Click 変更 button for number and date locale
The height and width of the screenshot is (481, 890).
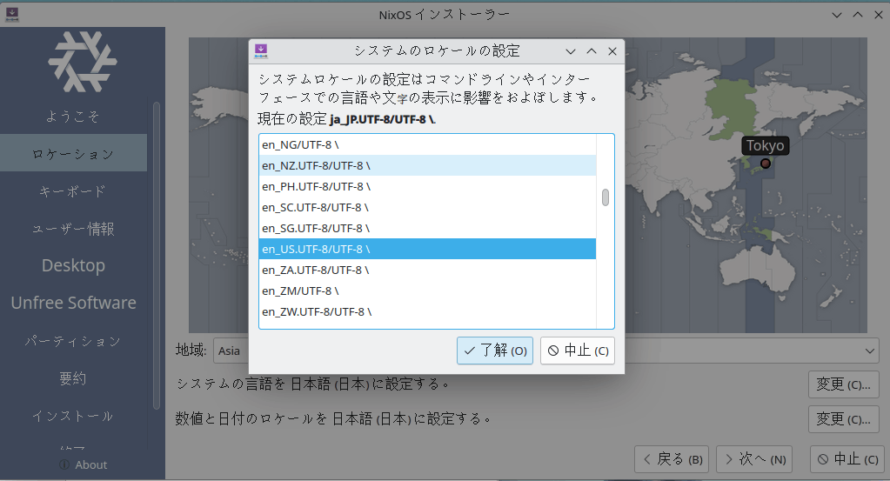click(x=843, y=420)
